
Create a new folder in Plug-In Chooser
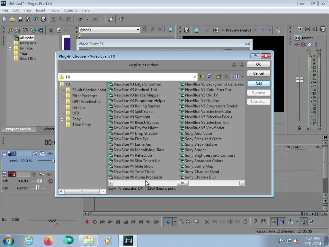[219, 77]
